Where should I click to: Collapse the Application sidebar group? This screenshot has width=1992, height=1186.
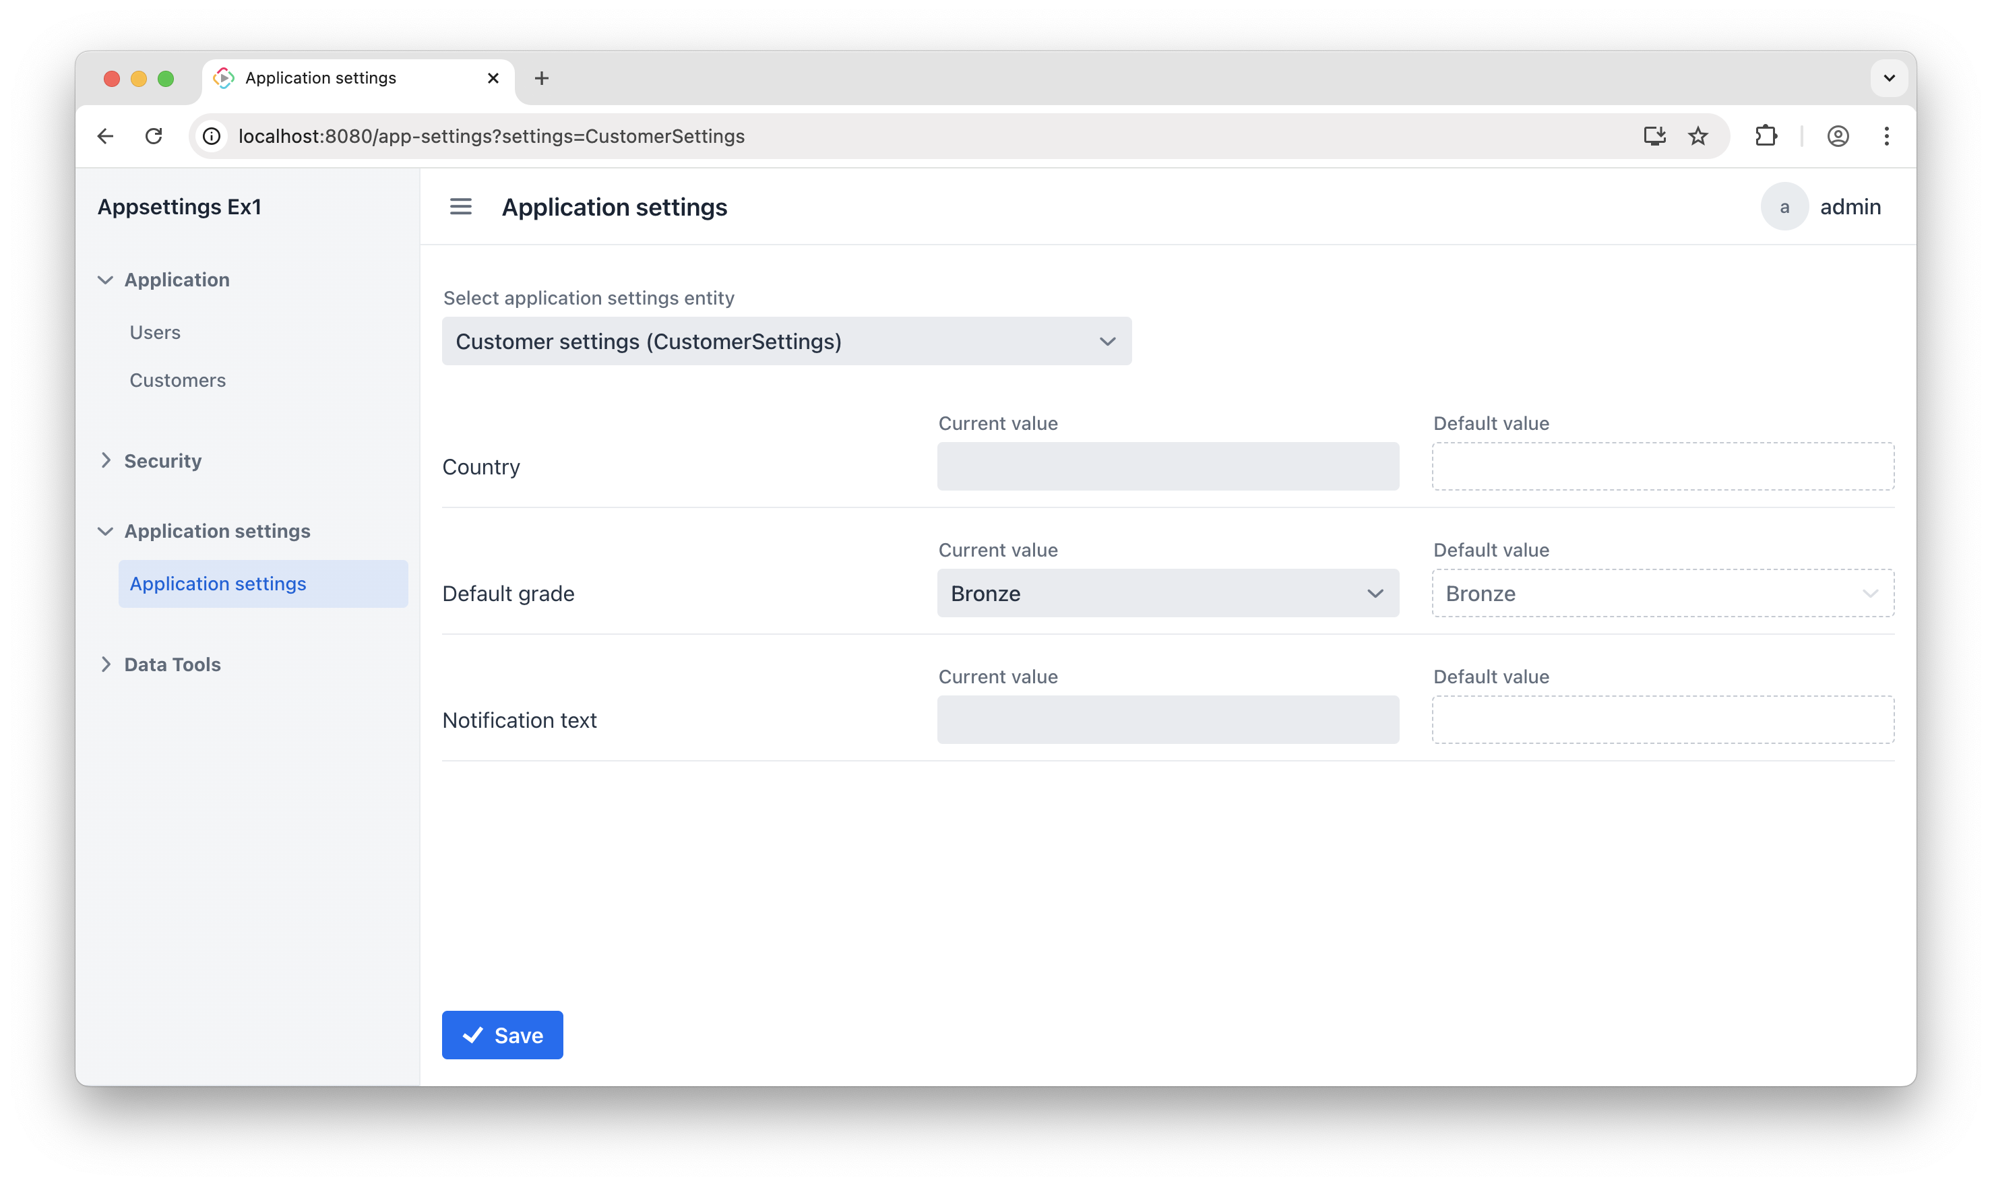[x=106, y=280]
